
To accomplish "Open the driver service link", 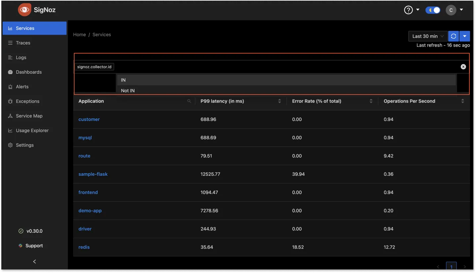I will (x=85, y=229).
